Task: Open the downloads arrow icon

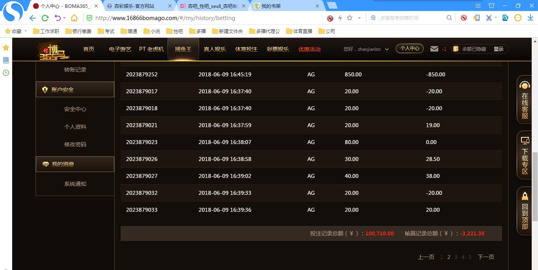Action: (531, 18)
